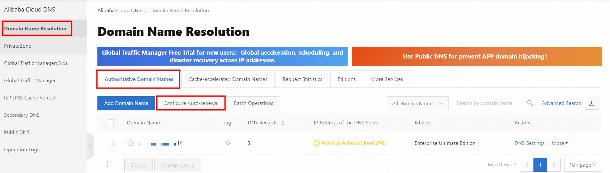Image resolution: width=610 pixels, height=173 pixels.
Task: Click Not Use Alibaba Cloud DNS status
Action: [354, 143]
